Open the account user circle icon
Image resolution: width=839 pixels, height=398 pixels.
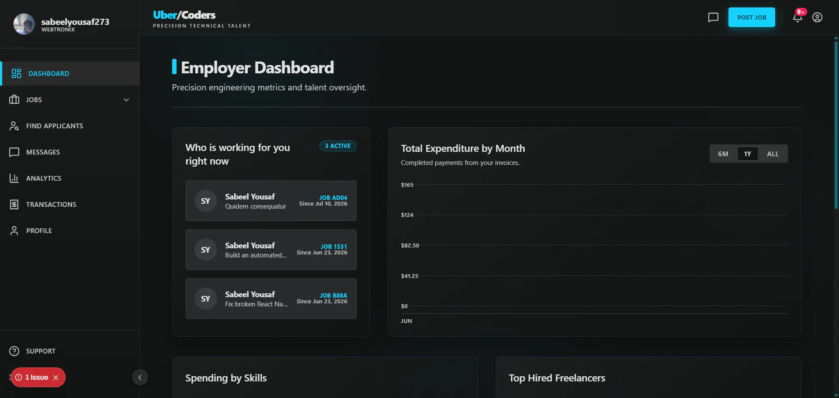[x=817, y=17]
